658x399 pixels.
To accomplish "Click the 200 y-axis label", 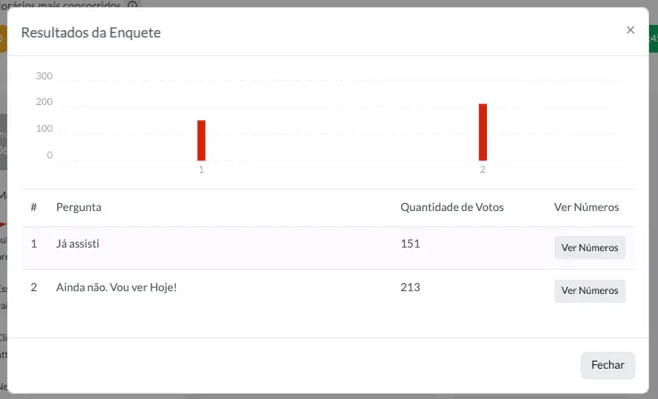I will [x=44, y=102].
